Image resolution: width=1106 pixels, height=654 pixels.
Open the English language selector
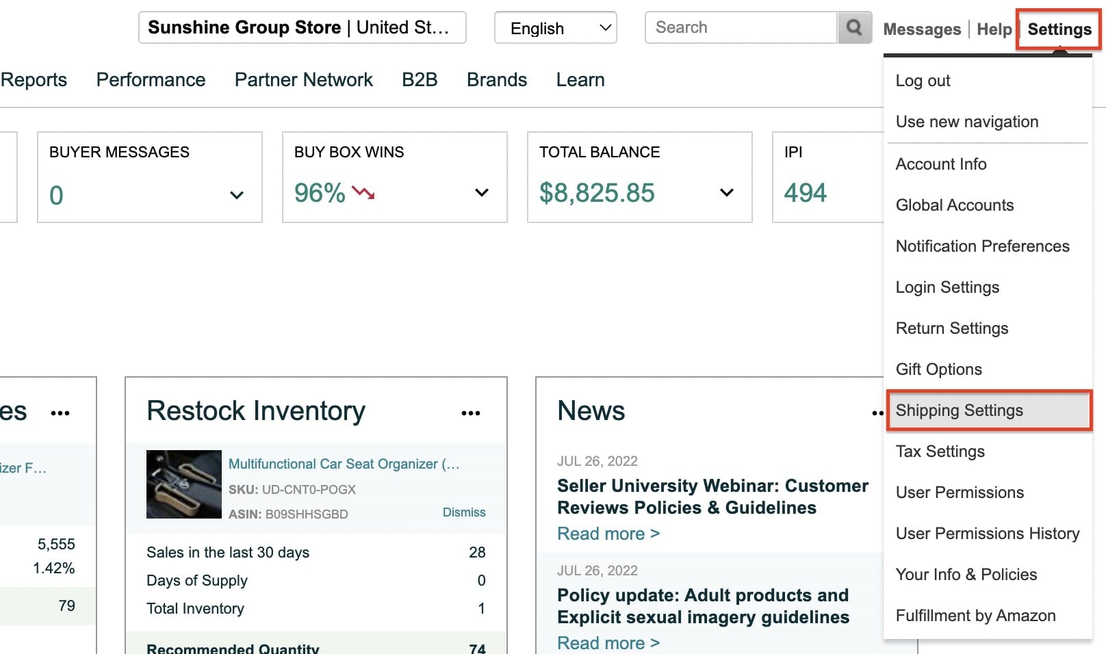[x=555, y=27]
